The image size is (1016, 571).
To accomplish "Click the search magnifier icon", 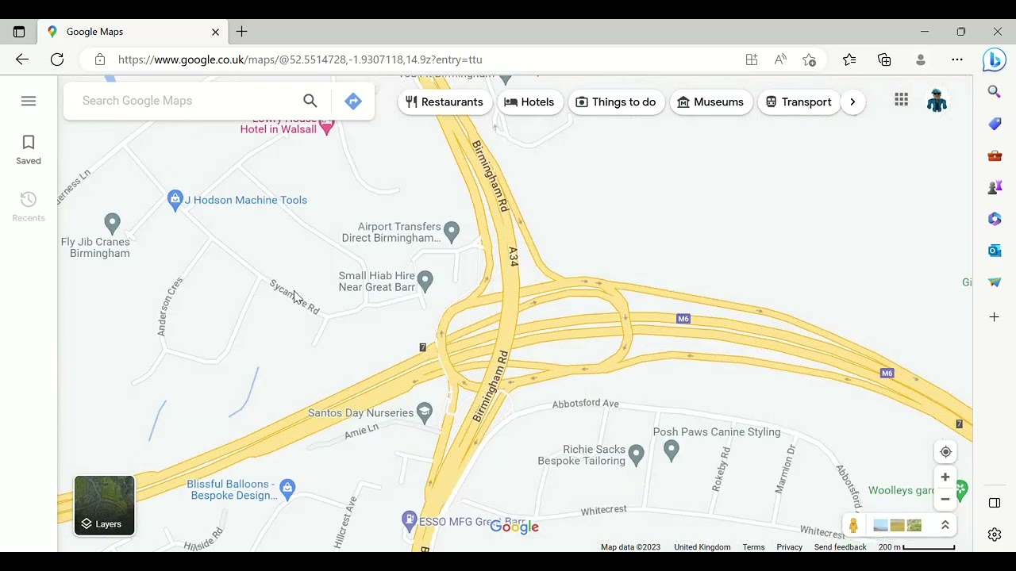I will point(310,101).
